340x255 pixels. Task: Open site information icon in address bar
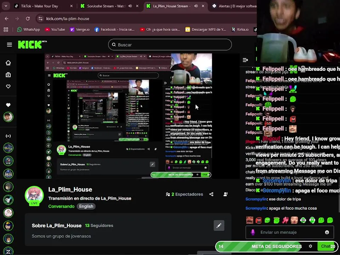(40, 19)
